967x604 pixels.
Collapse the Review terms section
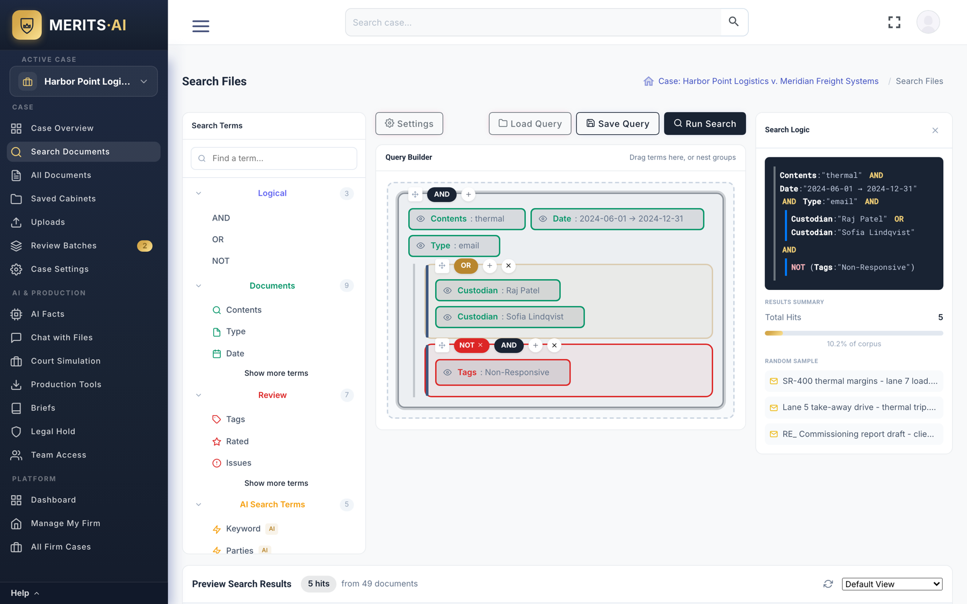[199, 395]
